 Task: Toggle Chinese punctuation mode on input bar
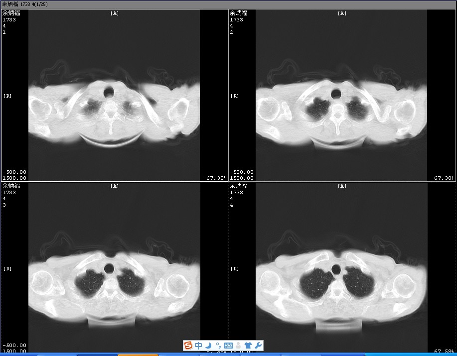tap(218, 346)
